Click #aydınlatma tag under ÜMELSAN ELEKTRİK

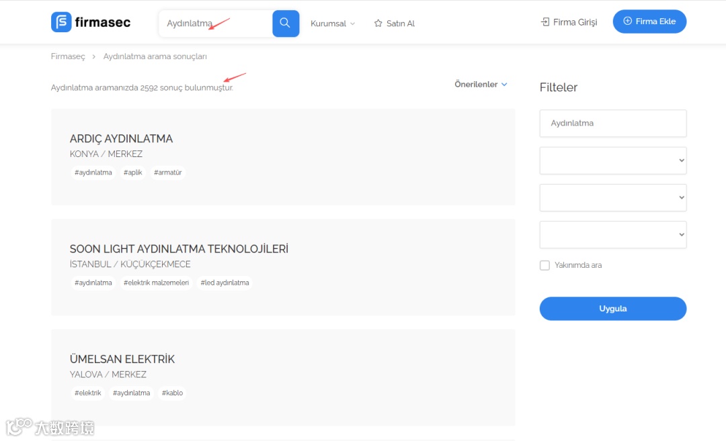(x=132, y=393)
